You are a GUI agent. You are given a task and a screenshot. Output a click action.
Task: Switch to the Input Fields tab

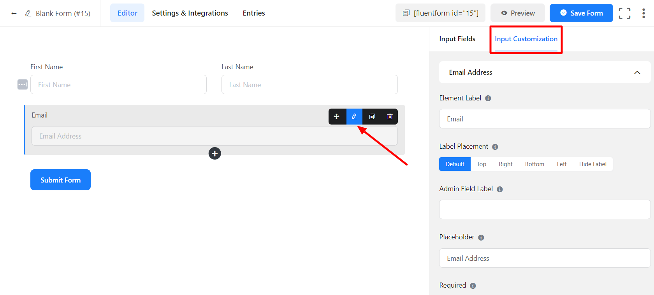coord(457,39)
